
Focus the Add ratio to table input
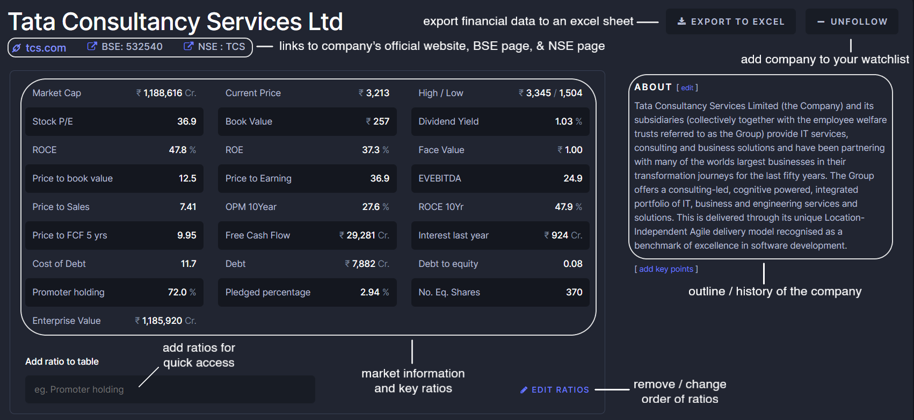(x=170, y=389)
